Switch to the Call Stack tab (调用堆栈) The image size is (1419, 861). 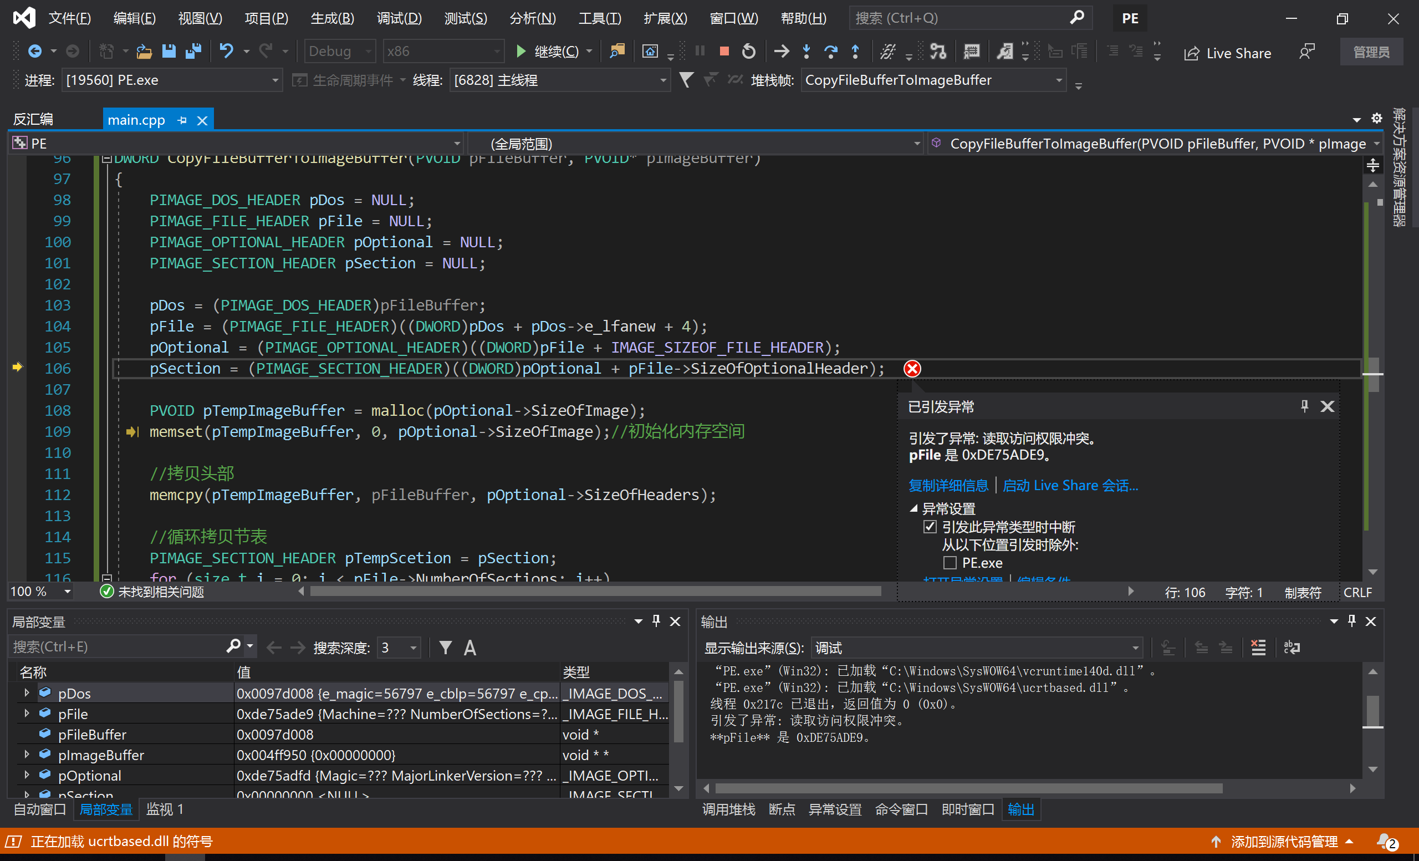click(728, 810)
